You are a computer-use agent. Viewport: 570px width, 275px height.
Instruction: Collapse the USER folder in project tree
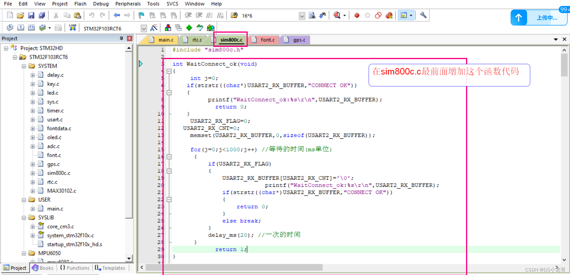24,200
